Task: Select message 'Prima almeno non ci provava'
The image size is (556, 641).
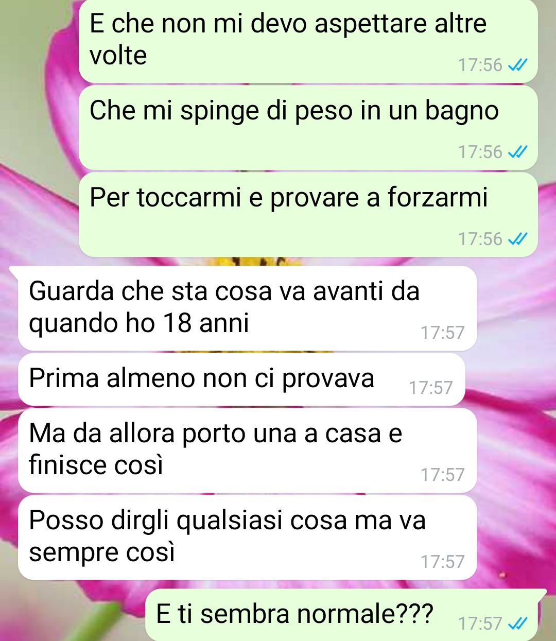Action: coord(241,379)
